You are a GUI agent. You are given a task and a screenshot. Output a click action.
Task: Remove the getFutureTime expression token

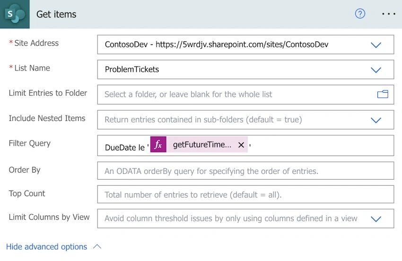(x=241, y=145)
